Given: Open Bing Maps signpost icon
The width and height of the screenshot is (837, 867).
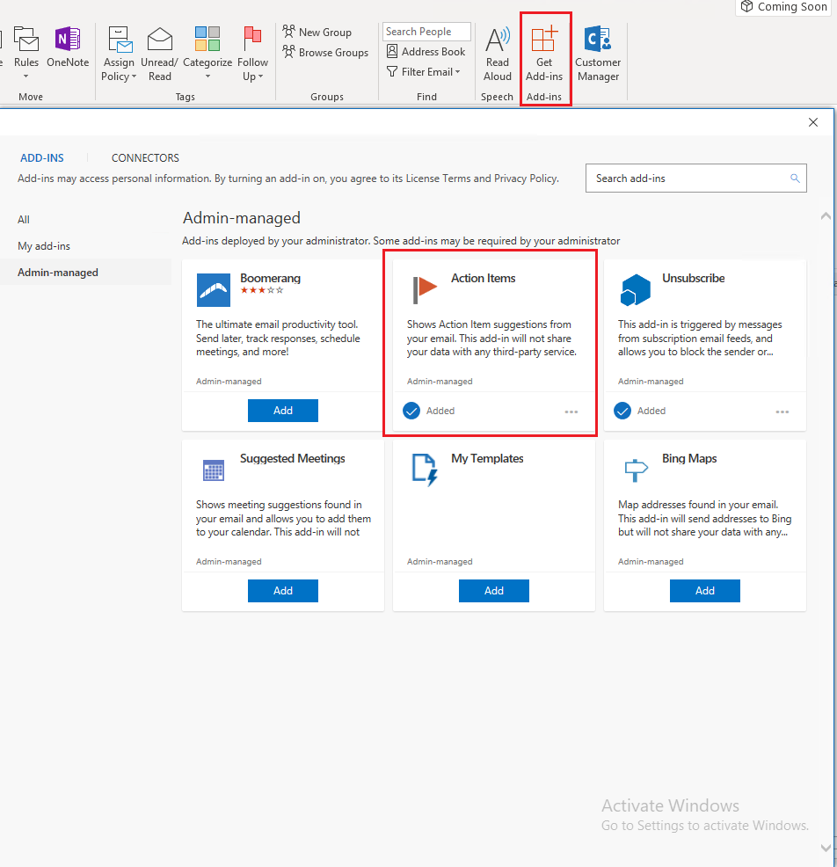Looking at the screenshot, I should 636,470.
